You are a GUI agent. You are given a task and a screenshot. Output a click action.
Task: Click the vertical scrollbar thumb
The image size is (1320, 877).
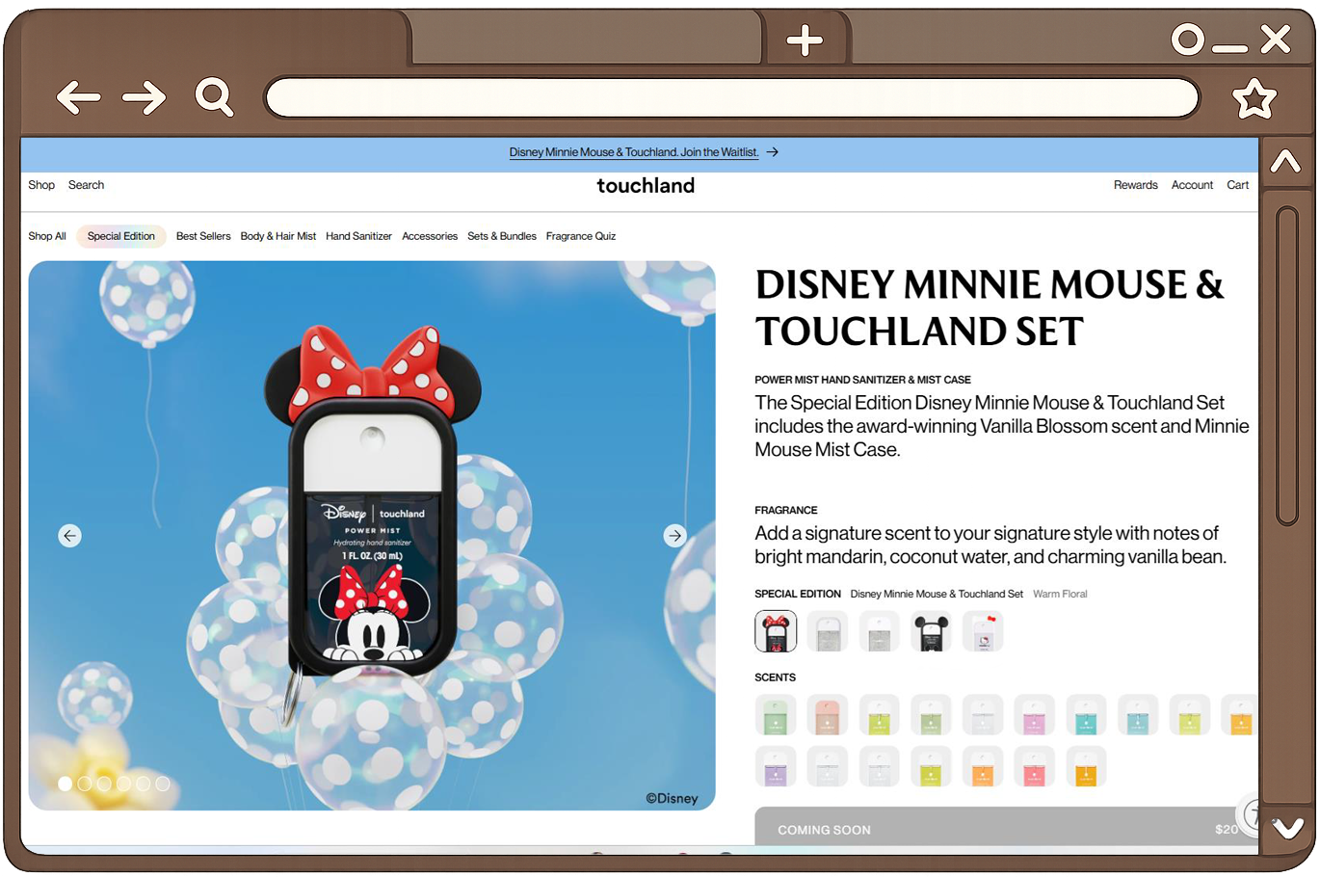tap(1287, 366)
